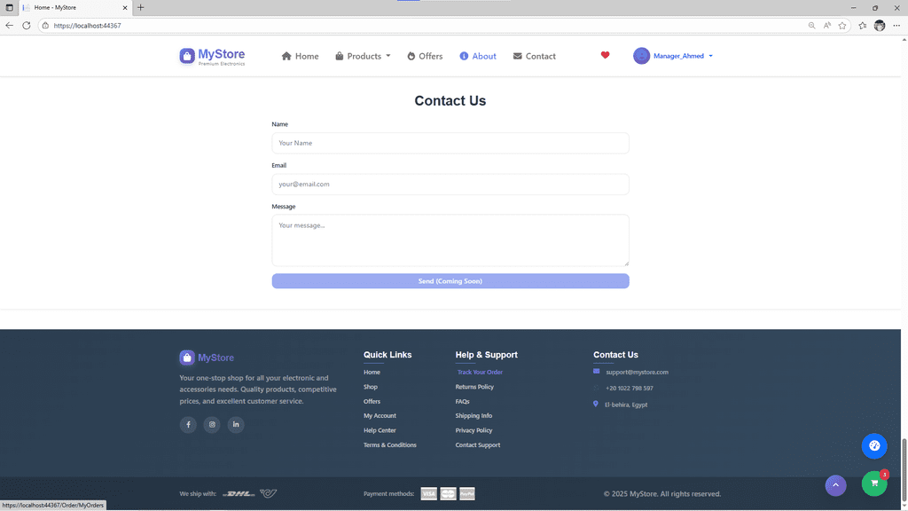Add the page to favorites via the star icon

tap(842, 26)
